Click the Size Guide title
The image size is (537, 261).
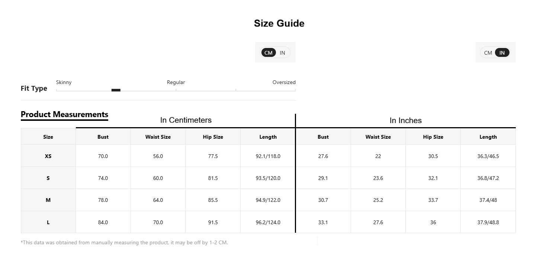[279, 23]
